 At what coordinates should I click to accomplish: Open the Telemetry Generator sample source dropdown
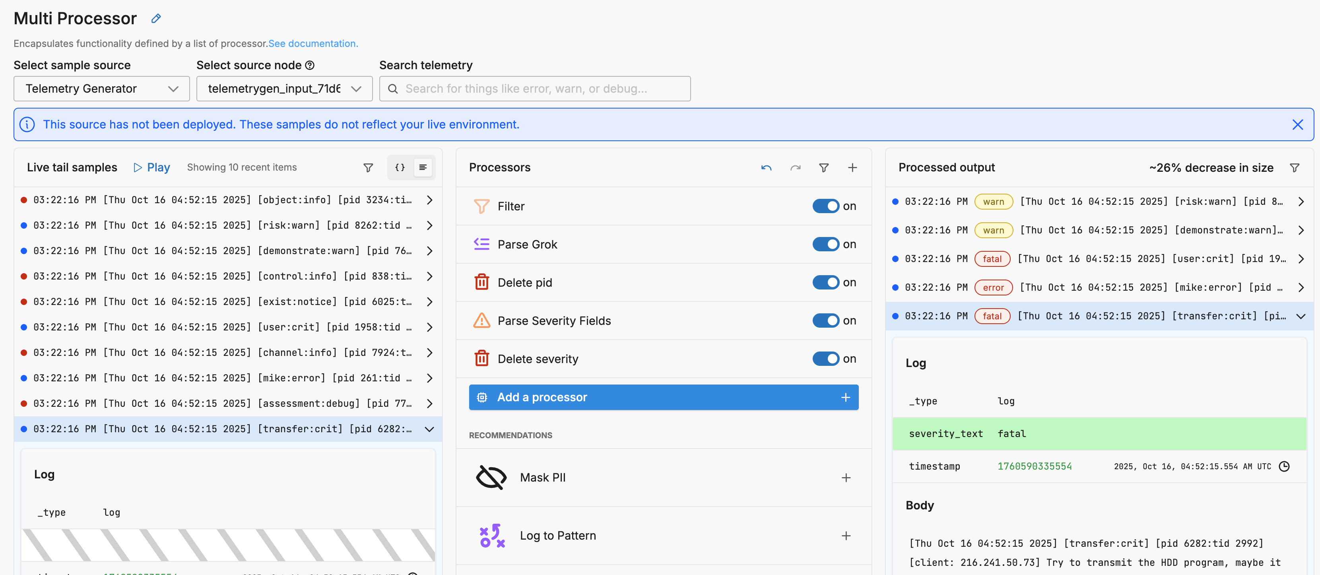pyautogui.click(x=101, y=89)
